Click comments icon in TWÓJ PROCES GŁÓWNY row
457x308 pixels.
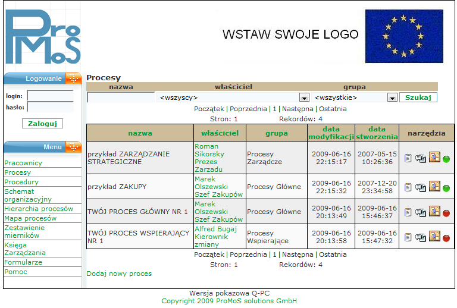pyautogui.click(x=420, y=212)
